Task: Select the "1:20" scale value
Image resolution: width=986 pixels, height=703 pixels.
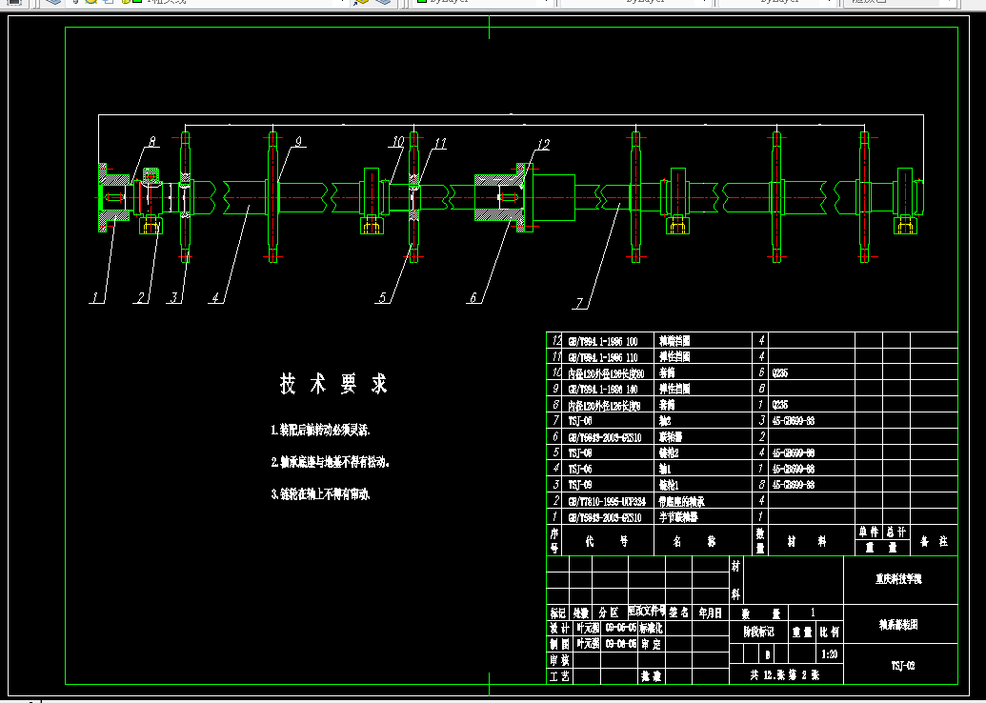Action: (x=830, y=654)
